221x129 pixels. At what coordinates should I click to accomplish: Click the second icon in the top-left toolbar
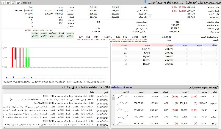(8, 2)
